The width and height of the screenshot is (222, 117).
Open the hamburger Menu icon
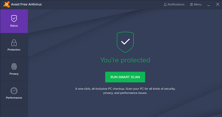coord(191,4)
